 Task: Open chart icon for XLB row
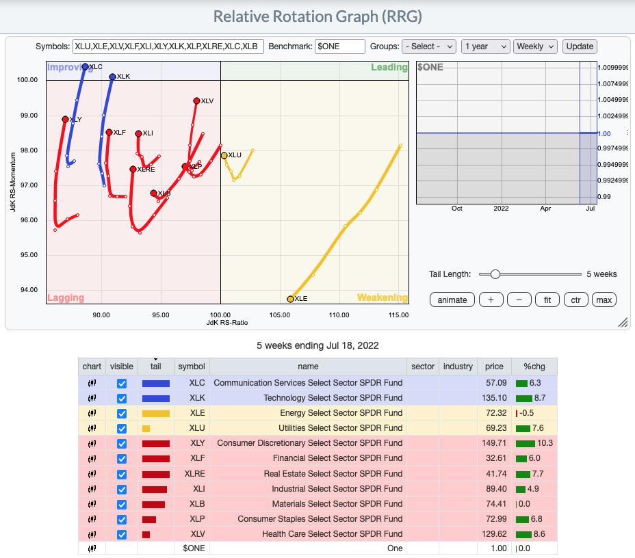pos(92,504)
